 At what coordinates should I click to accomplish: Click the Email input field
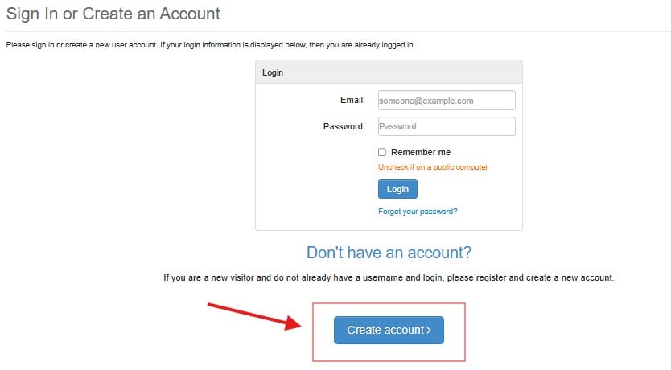[x=446, y=100]
